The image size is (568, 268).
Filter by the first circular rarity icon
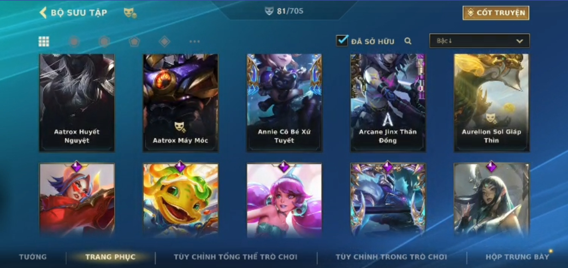click(x=74, y=41)
